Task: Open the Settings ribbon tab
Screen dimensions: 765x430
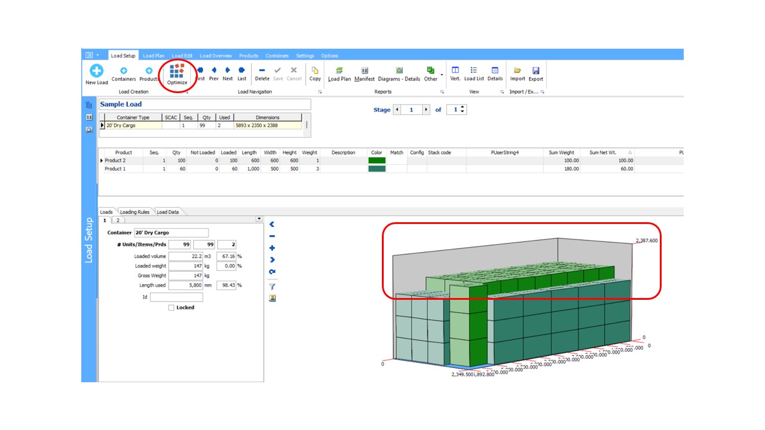Action: point(305,56)
